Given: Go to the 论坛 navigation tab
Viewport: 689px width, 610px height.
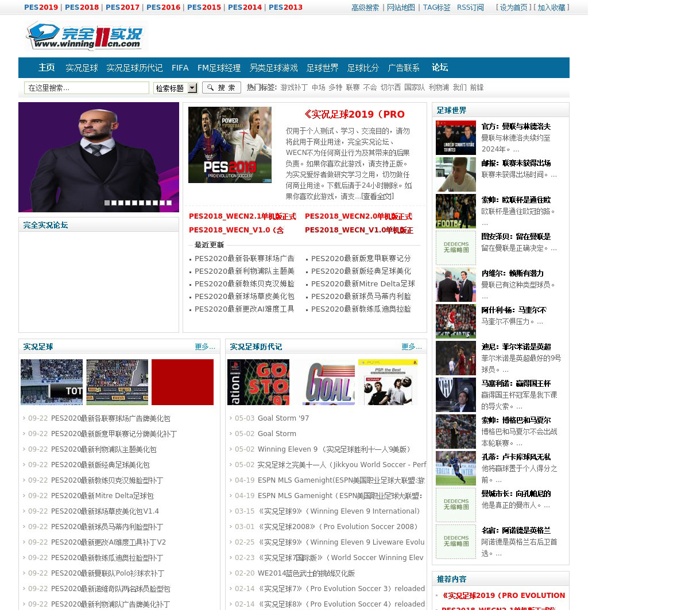Looking at the screenshot, I should pyautogui.click(x=439, y=68).
